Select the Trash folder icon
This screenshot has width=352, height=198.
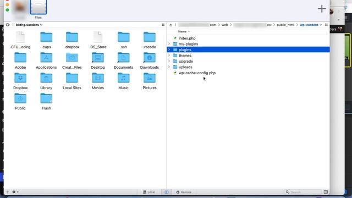(46, 98)
